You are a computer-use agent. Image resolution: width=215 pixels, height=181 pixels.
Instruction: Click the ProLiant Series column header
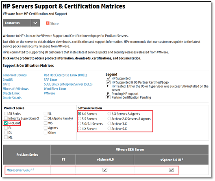click(27, 155)
